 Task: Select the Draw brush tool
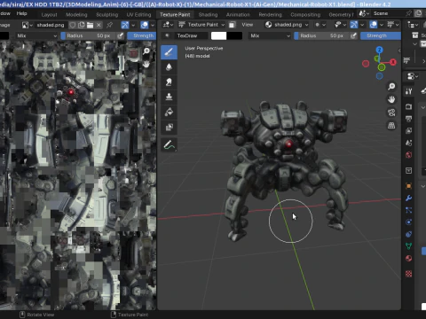[x=169, y=52]
